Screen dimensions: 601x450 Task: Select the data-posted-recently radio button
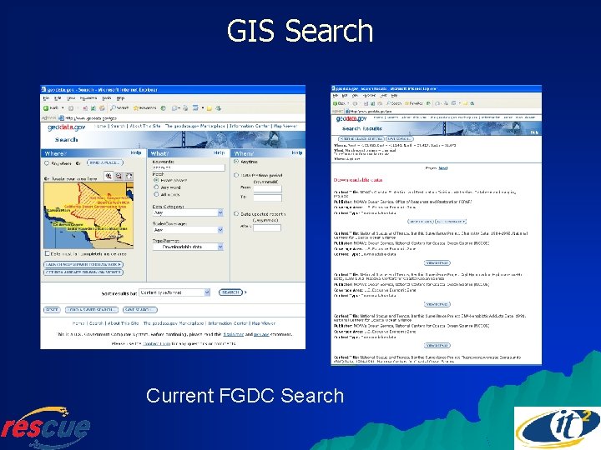(x=236, y=214)
